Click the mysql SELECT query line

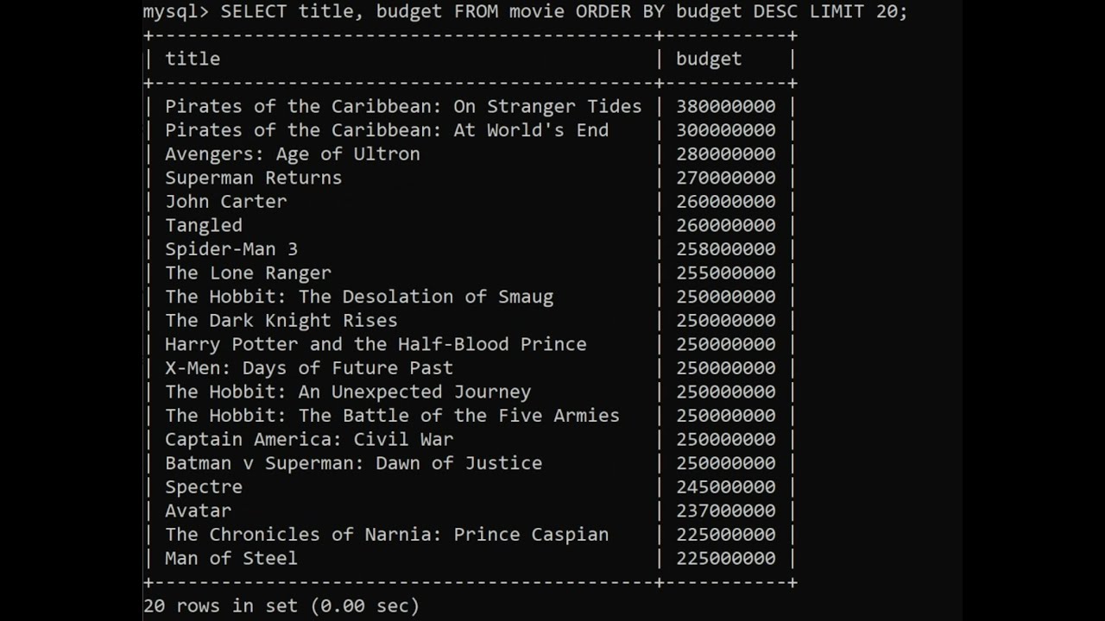pyautogui.click(x=525, y=11)
